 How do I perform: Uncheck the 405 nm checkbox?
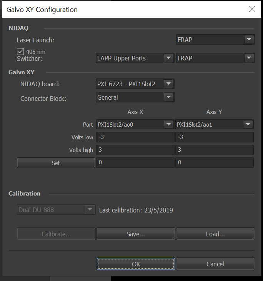pyautogui.click(x=20, y=52)
